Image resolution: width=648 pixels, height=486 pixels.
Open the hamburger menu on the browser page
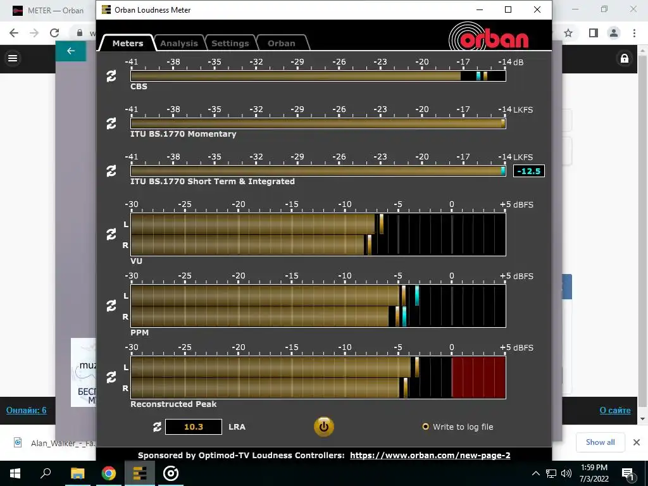click(x=13, y=58)
